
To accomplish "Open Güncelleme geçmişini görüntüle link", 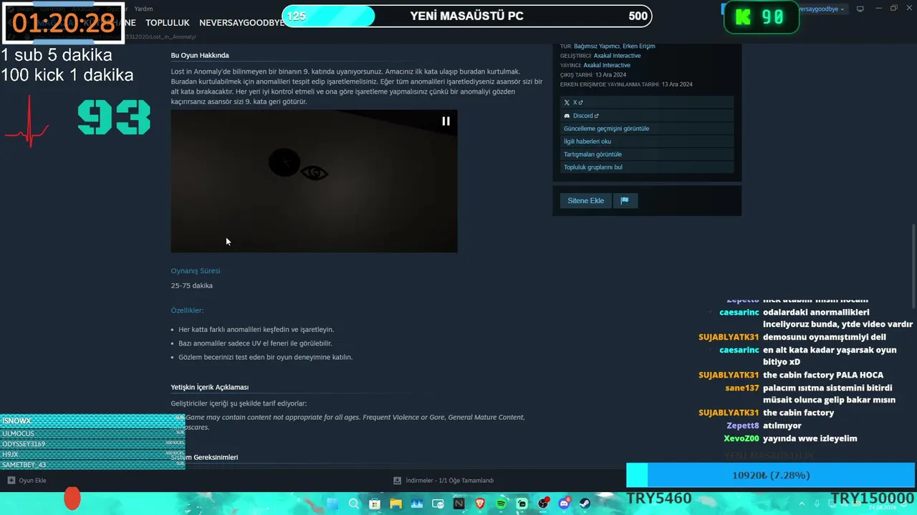I will tap(606, 129).
